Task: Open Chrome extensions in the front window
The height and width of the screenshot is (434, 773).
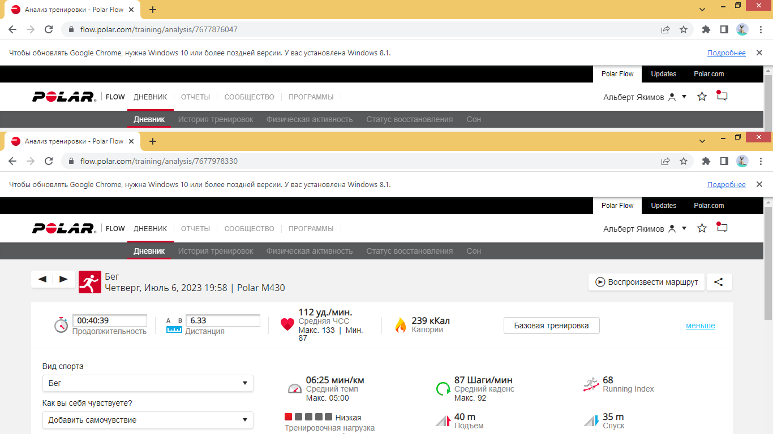Action: point(706,161)
